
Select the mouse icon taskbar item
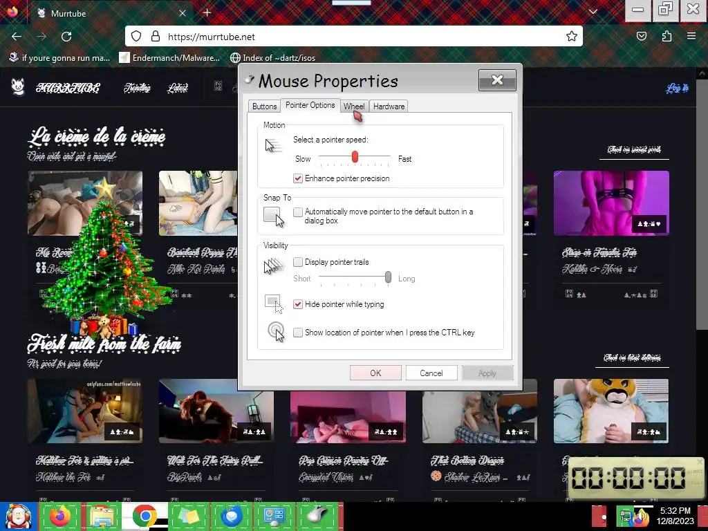coord(317,516)
